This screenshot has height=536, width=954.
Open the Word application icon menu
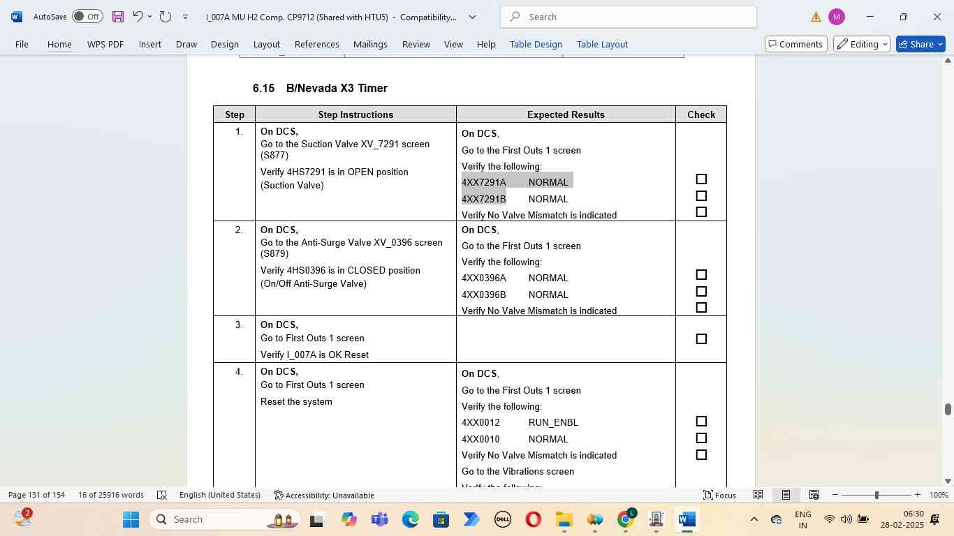[x=17, y=17]
